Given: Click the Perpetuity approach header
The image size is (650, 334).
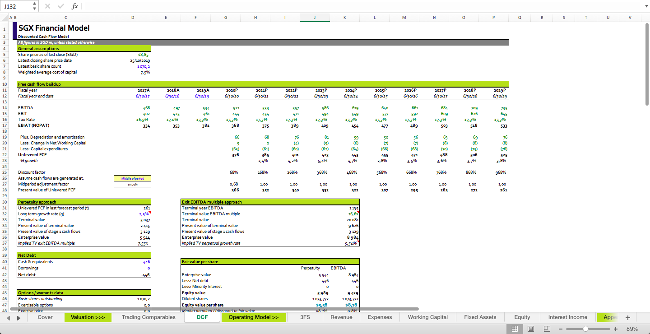Looking at the screenshot, I should coord(84,202).
